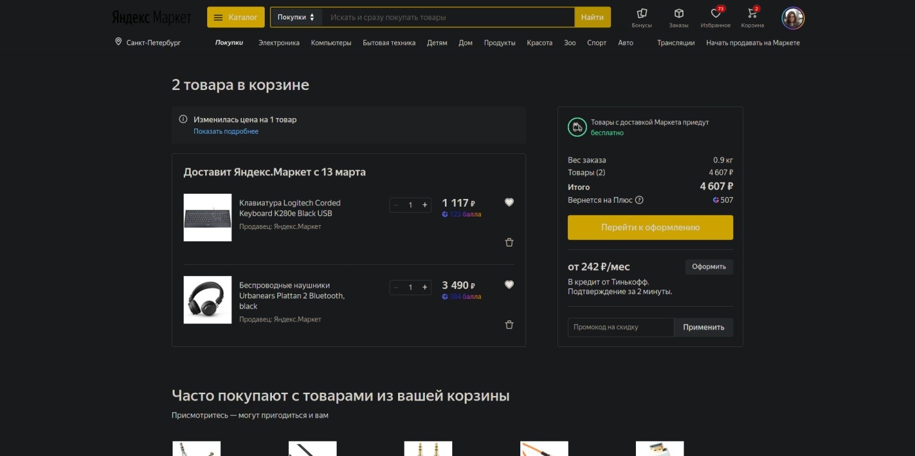915x456 pixels.
Task: Click info icon next to Изменилась цена
Action: (184, 119)
